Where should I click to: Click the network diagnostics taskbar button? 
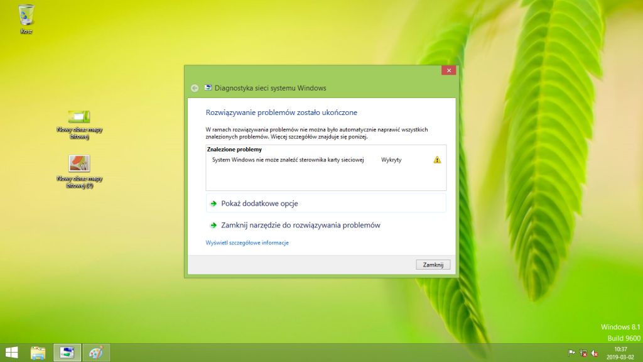point(67,353)
